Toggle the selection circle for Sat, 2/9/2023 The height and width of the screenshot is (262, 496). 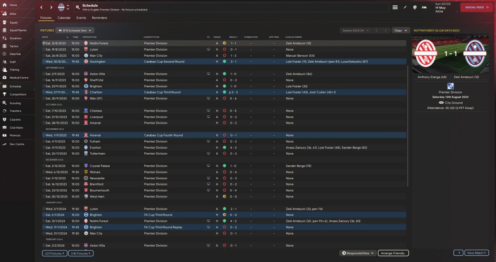pos(44,74)
